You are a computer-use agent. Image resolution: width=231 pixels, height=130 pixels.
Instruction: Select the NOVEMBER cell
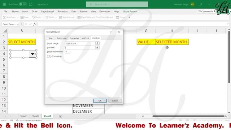click(88, 106)
